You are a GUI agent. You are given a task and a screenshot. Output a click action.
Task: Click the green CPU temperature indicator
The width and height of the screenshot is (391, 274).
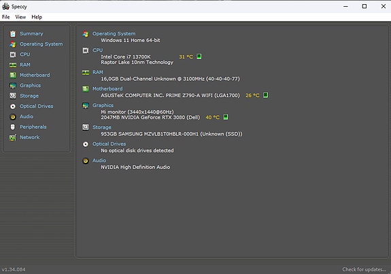199,56
